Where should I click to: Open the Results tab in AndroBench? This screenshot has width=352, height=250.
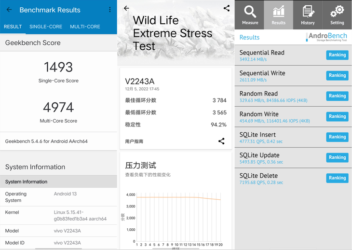point(278,15)
